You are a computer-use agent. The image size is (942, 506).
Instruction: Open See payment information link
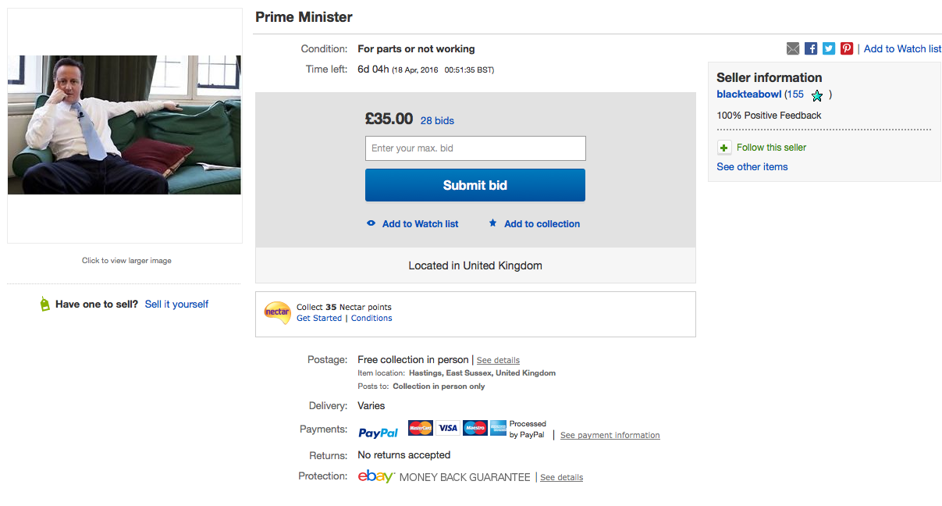pos(610,435)
